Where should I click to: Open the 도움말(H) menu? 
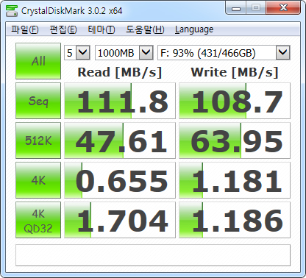tap(145, 29)
